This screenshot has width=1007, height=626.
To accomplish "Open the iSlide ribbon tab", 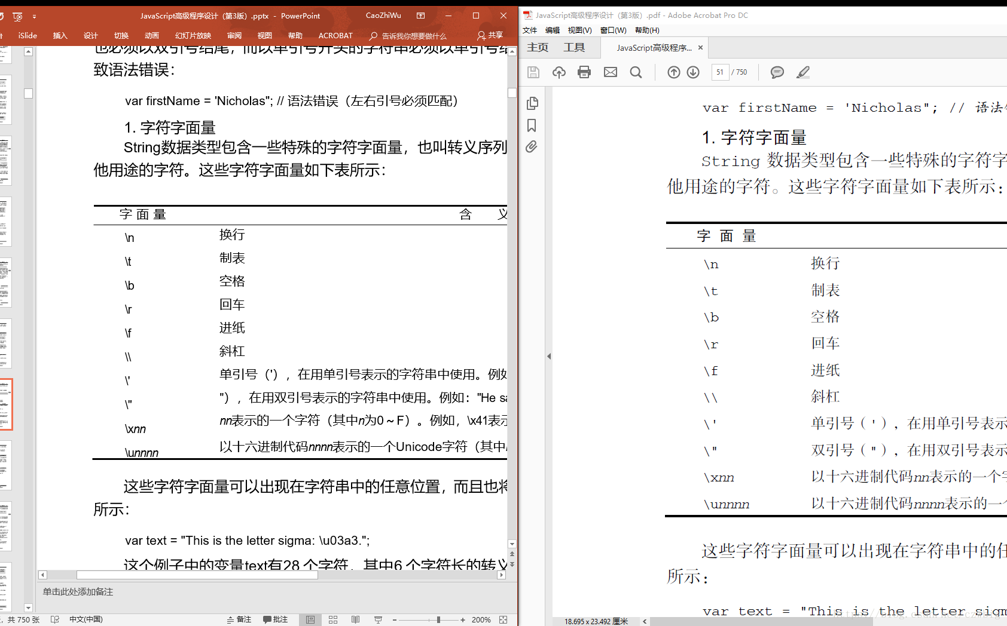I will (28, 36).
